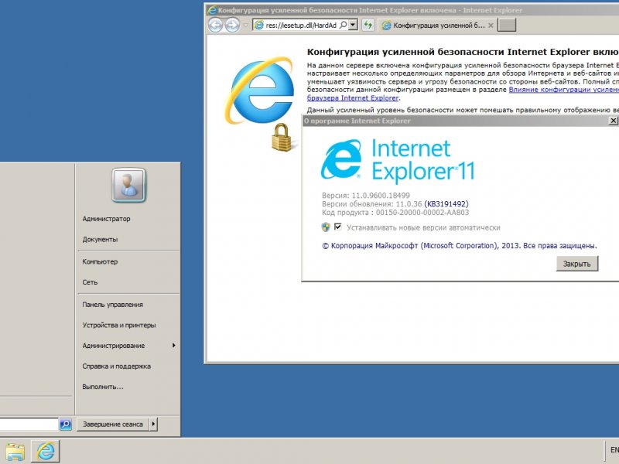
Task: Close the About Internet Explorer dialog with X
Action: [x=613, y=121]
